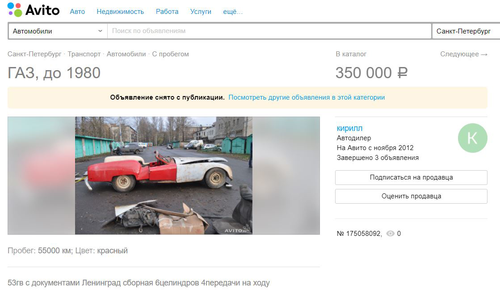Click Подписаться на продавца button
This screenshot has height=306, width=500.
click(411, 177)
